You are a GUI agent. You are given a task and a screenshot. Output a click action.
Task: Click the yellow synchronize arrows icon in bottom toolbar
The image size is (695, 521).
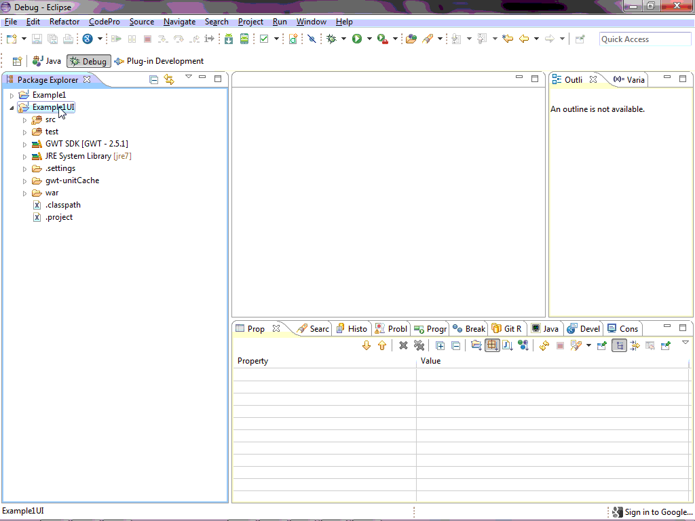pyautogui.click(x=544, y=345)
